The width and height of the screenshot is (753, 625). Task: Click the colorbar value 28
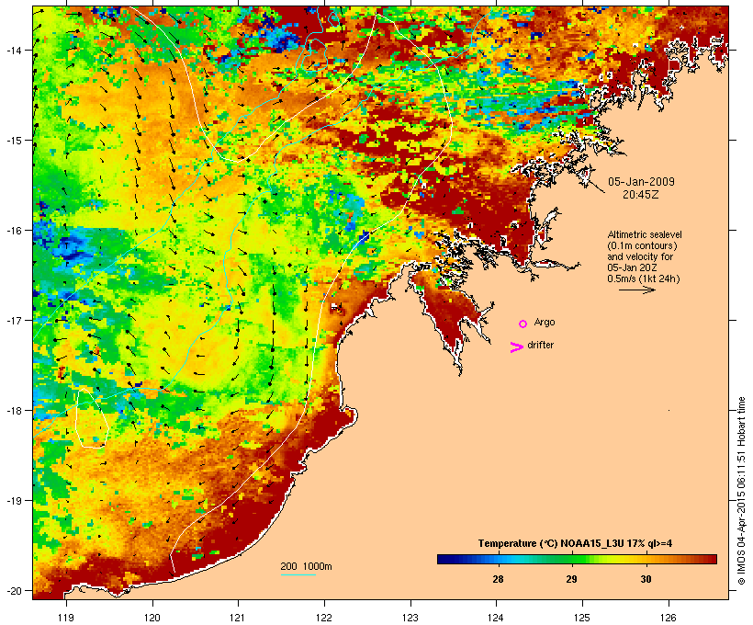point(498,579)
